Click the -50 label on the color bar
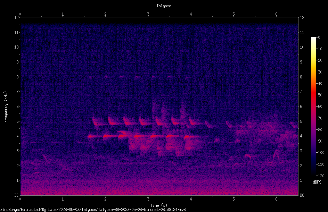Screen dimensions: 328x212 point(319,95)
